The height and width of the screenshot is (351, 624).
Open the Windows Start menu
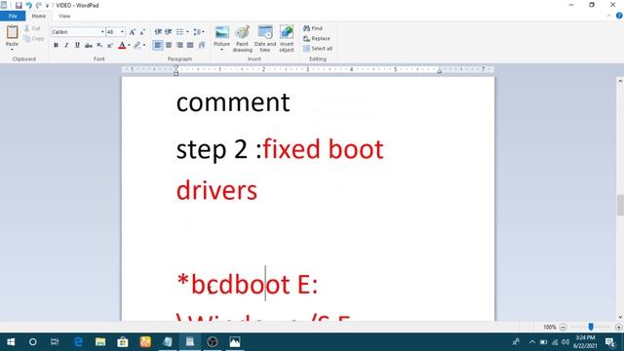[11, 342]
